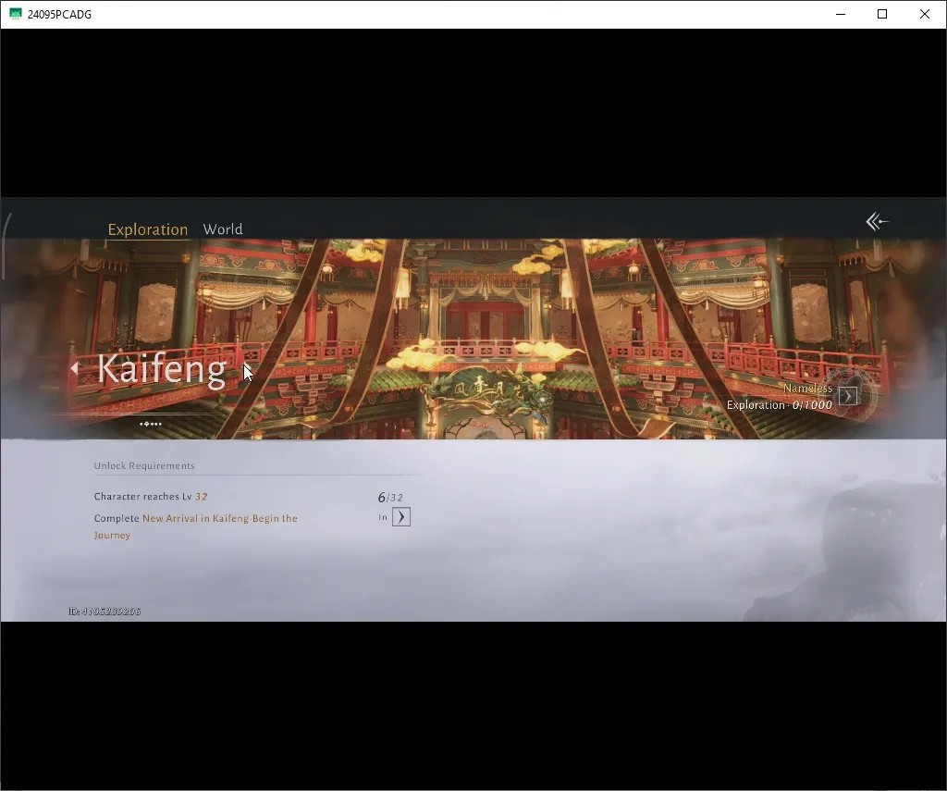Screen dimensions: 947x791
Task: Open the New Arrival in Kaifeng quest link
Action: pos(196,526)
